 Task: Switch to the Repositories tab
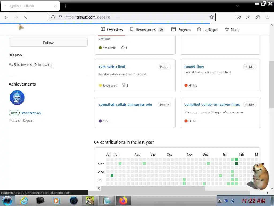coord(147,30)
